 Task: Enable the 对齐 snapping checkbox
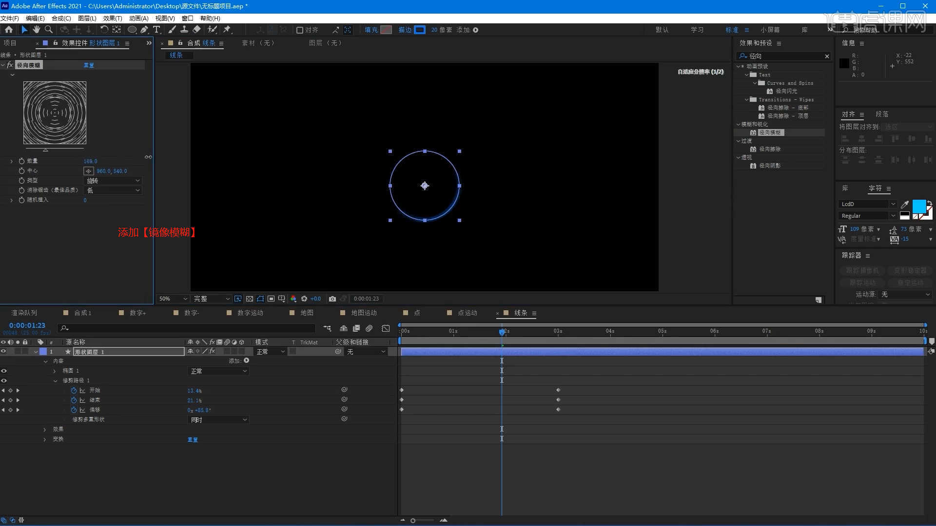click(x=300, y=30)
